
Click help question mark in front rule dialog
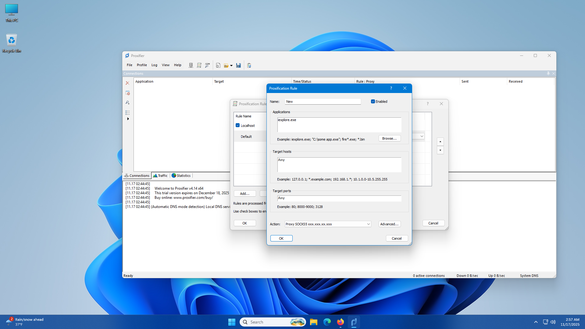point(391,88)
